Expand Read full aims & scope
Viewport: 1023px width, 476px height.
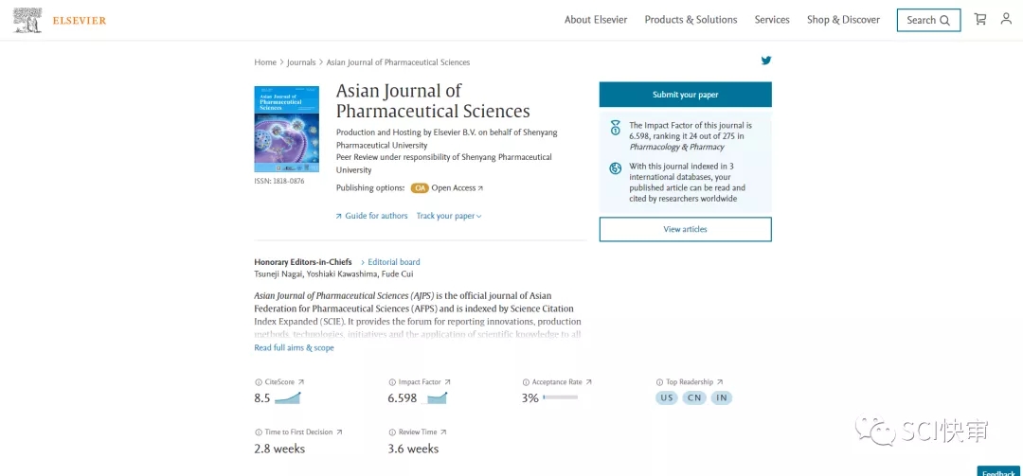point(294,347)
